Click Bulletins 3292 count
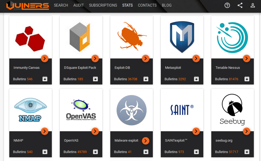 click(x=175, y=79)
